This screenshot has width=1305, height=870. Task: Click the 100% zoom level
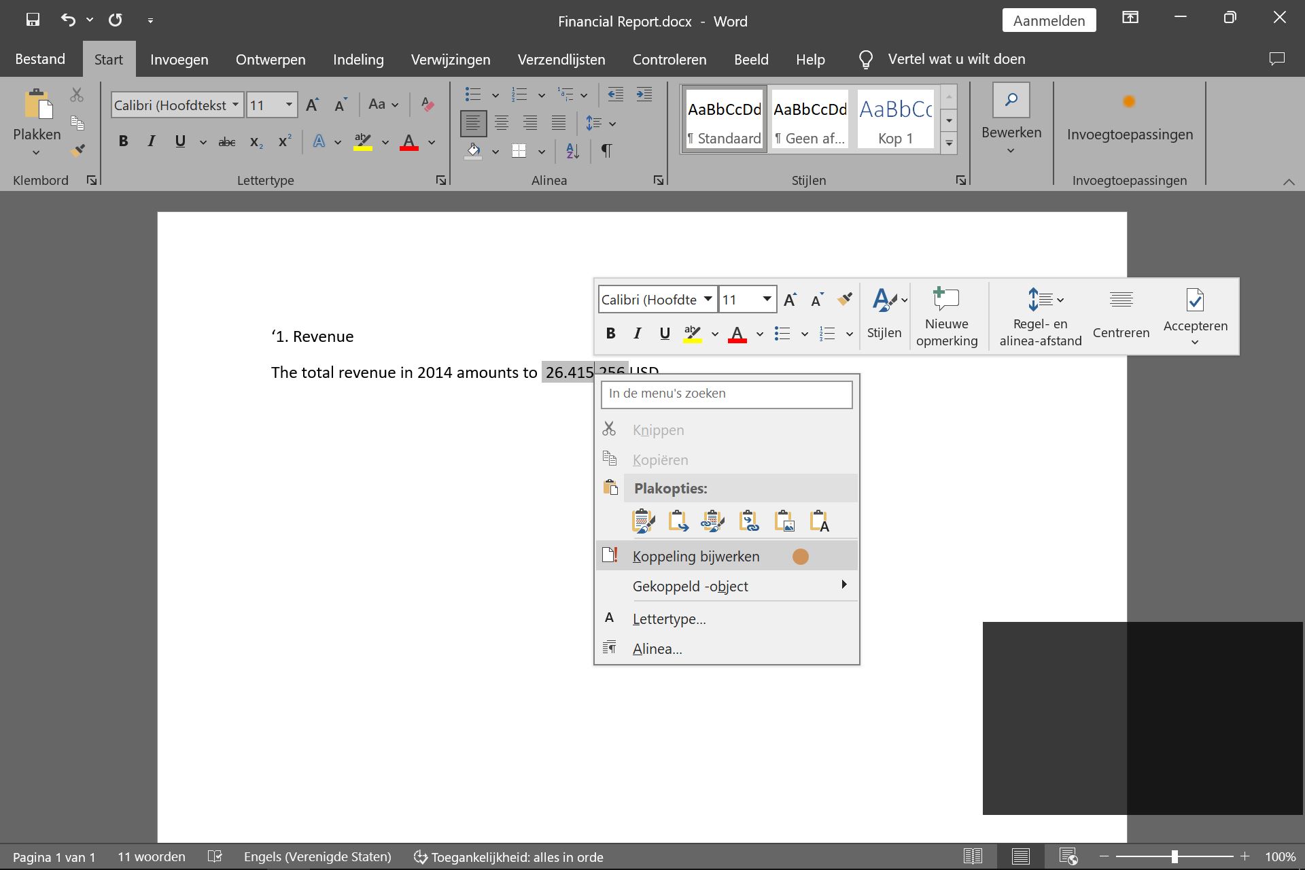[x=1280, y=857]
